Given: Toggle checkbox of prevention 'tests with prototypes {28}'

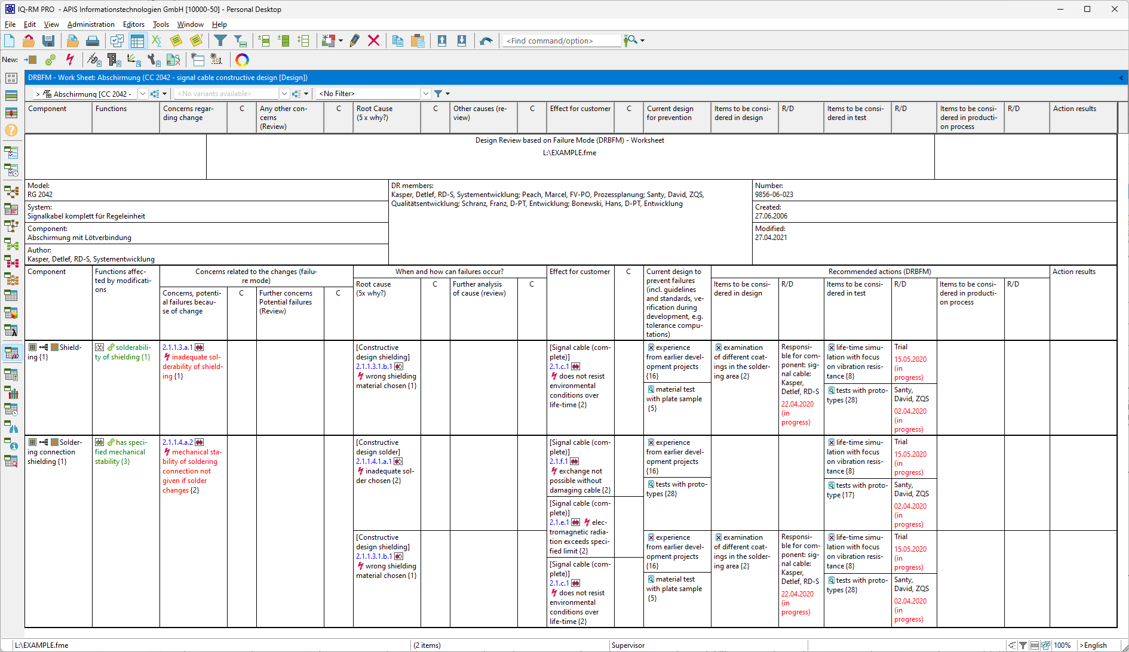Looking at the screenshot, I should click(x=651, y=484).
